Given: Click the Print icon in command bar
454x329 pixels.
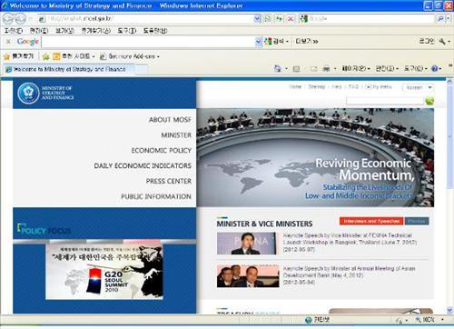Looking at the screenshot, I should (x=326, y=69).
